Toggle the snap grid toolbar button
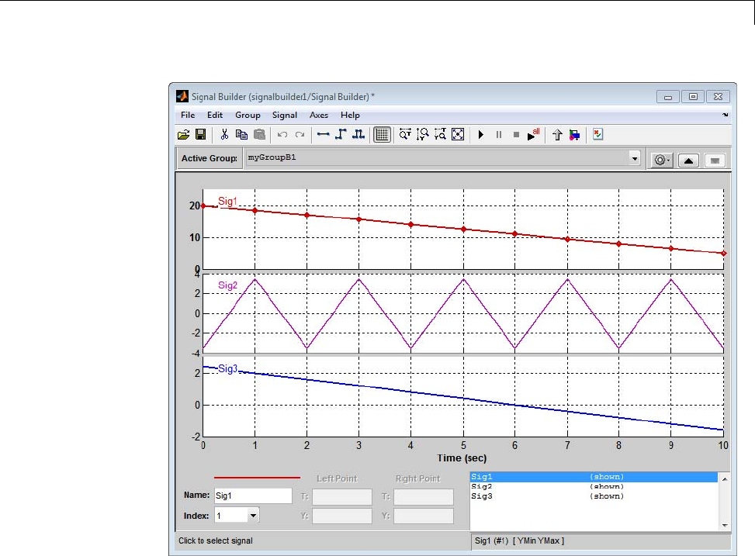Image resolution: width=755 pixels, height=556 pixels. pyautogui.click(x=382, y=135)
